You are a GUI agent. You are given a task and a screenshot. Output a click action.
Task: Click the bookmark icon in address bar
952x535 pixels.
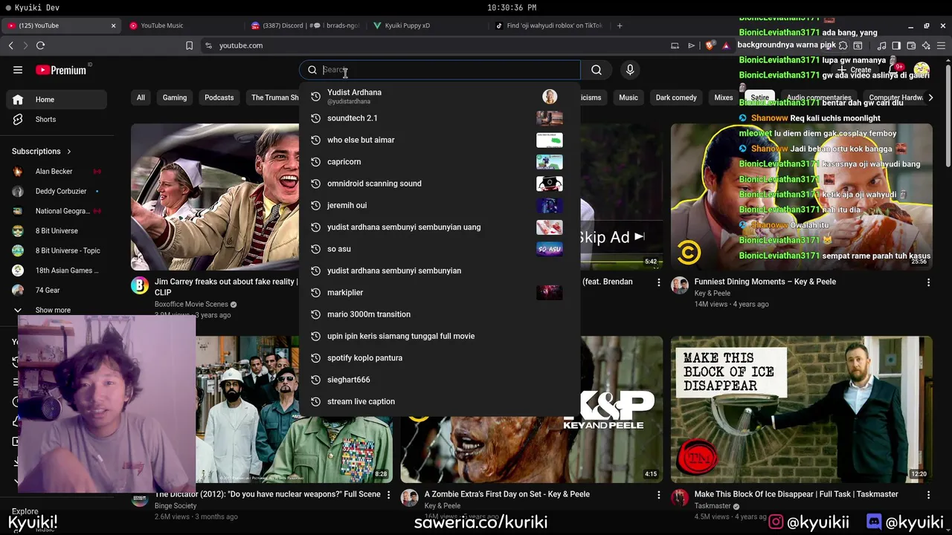tap(189, 45)
